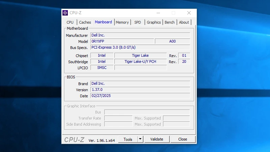Open the About tab
Image resolution: width=270 pixels, height=152 pixels.
coord(184,22)
